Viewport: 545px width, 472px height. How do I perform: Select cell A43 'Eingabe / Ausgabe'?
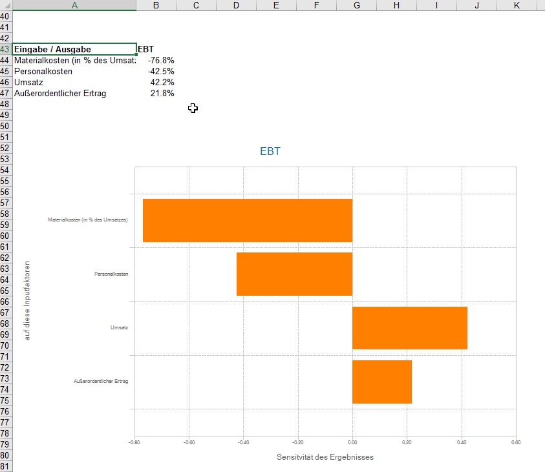[x=74, y=49]
